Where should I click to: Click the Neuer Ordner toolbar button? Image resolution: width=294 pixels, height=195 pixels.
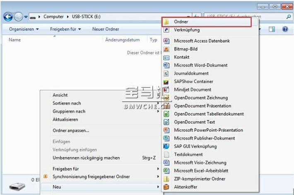[106, 29]
